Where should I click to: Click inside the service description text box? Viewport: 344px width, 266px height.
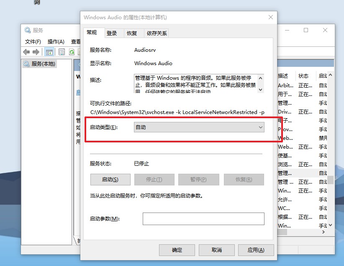[195, 84]
